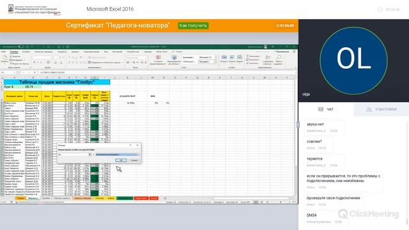Image resolution: width=409 pixels, height=230 pixels.
Task: Click Отмена in the dialog
Action: 134,160
